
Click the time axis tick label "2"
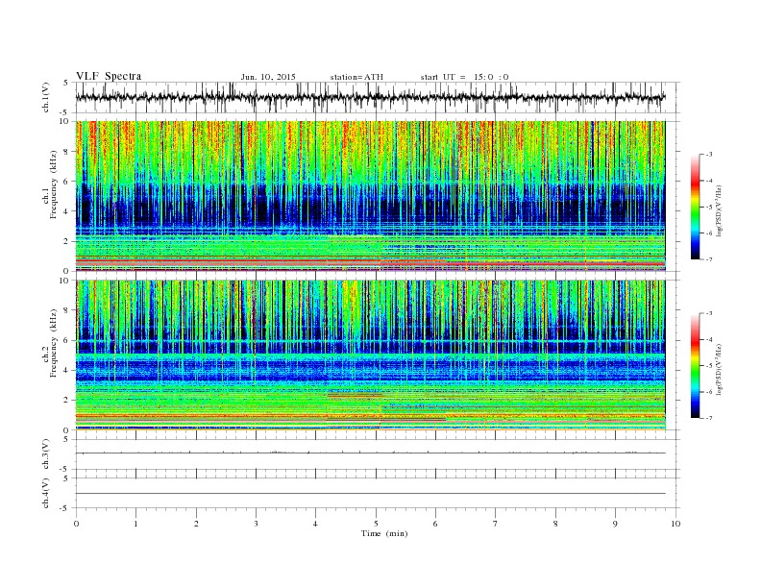point(196,524)
